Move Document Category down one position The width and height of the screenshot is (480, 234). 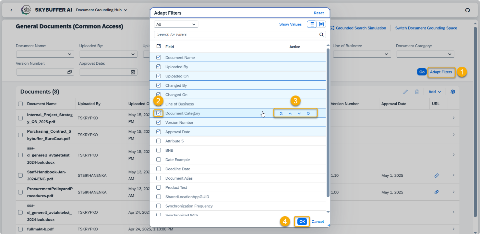(299, 113)
